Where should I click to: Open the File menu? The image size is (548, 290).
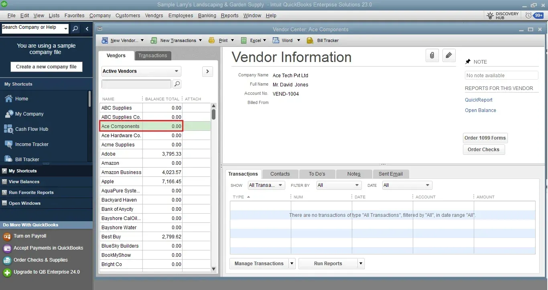click(11, 16)
